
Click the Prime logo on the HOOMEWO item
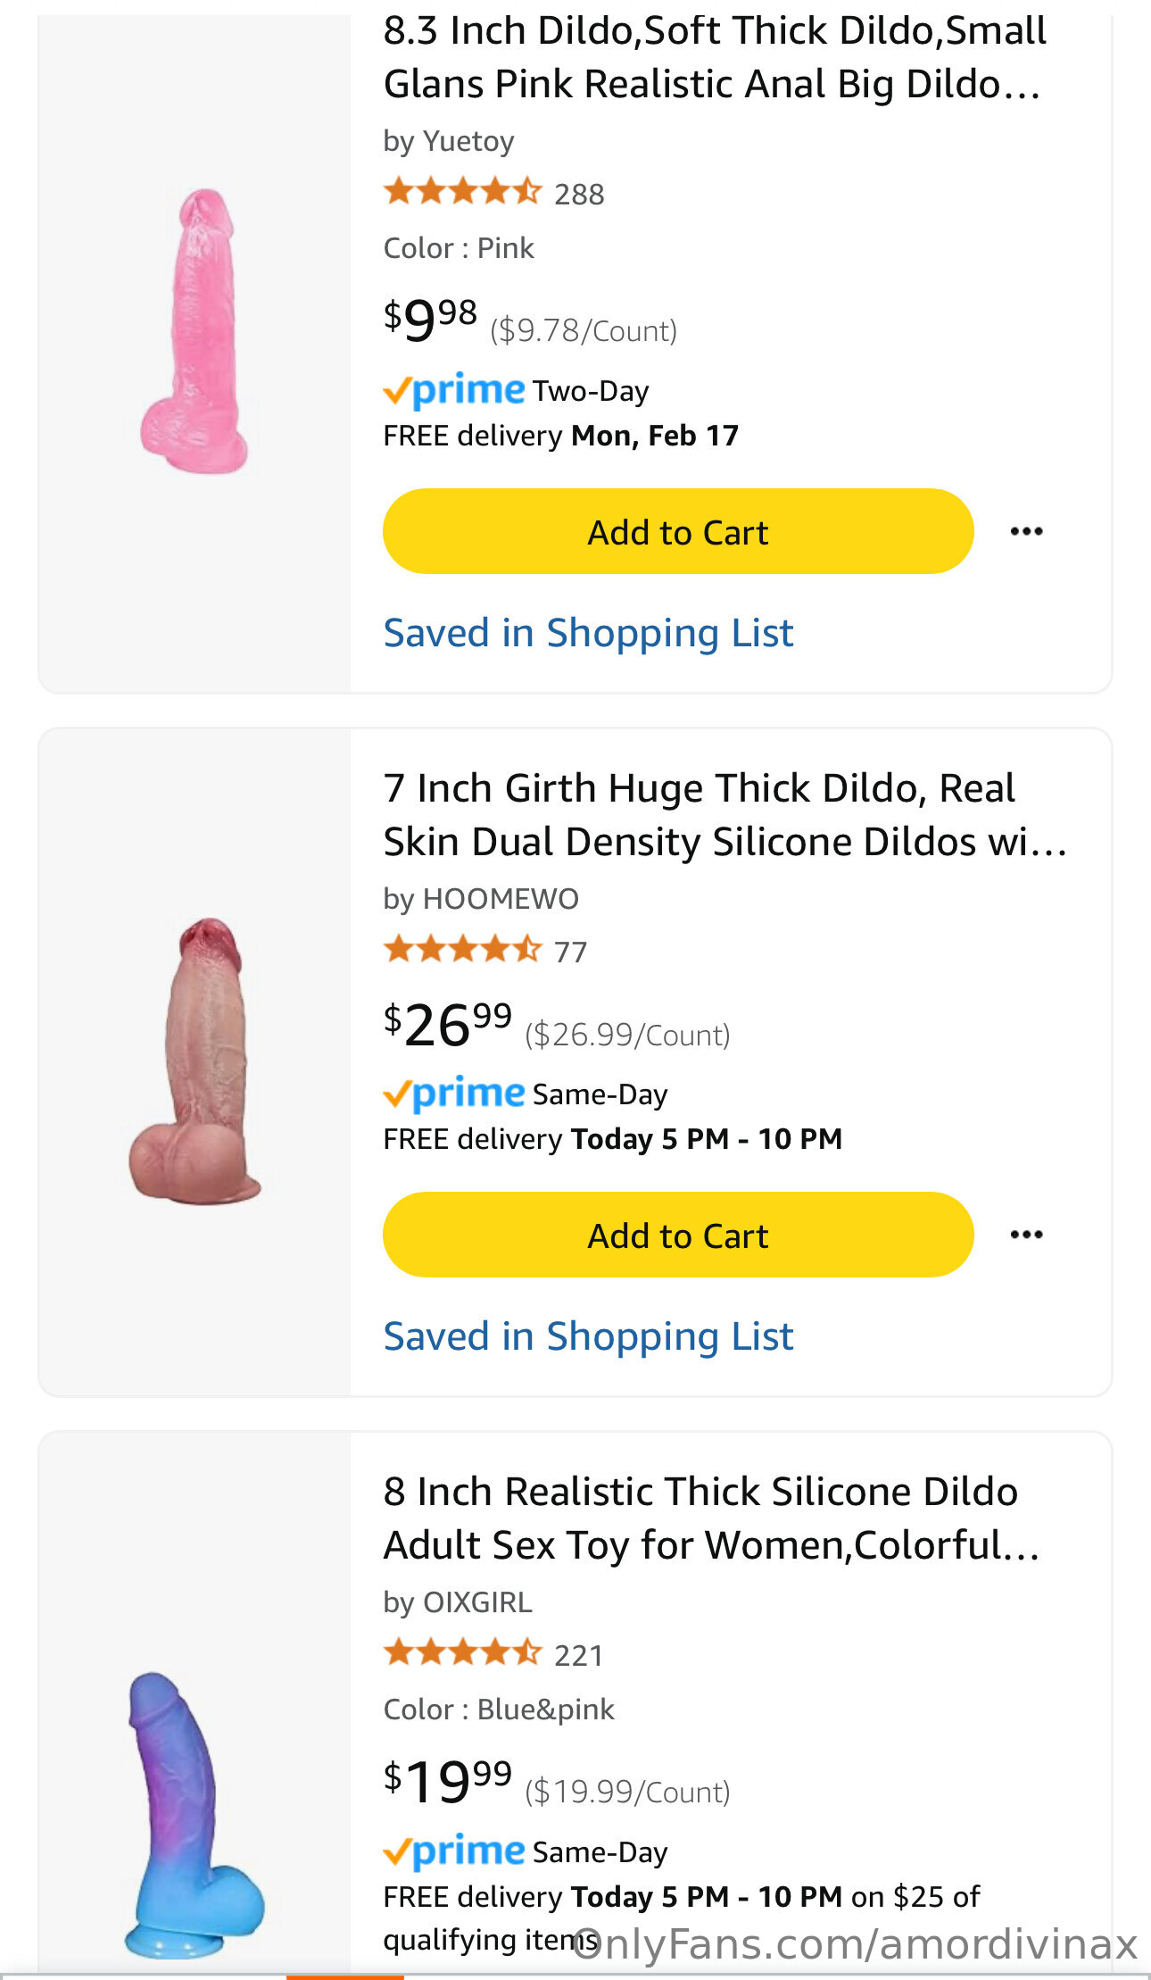(454, 1094)
